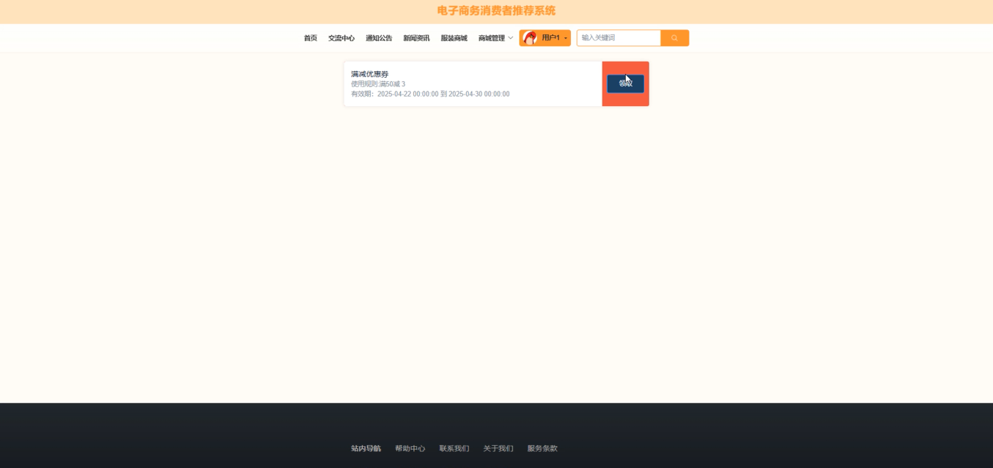The width and height of the screenshot is (993, 468).
Task: Click the 电子商务消费者推荐系统 site title
Action: [496, 11]
